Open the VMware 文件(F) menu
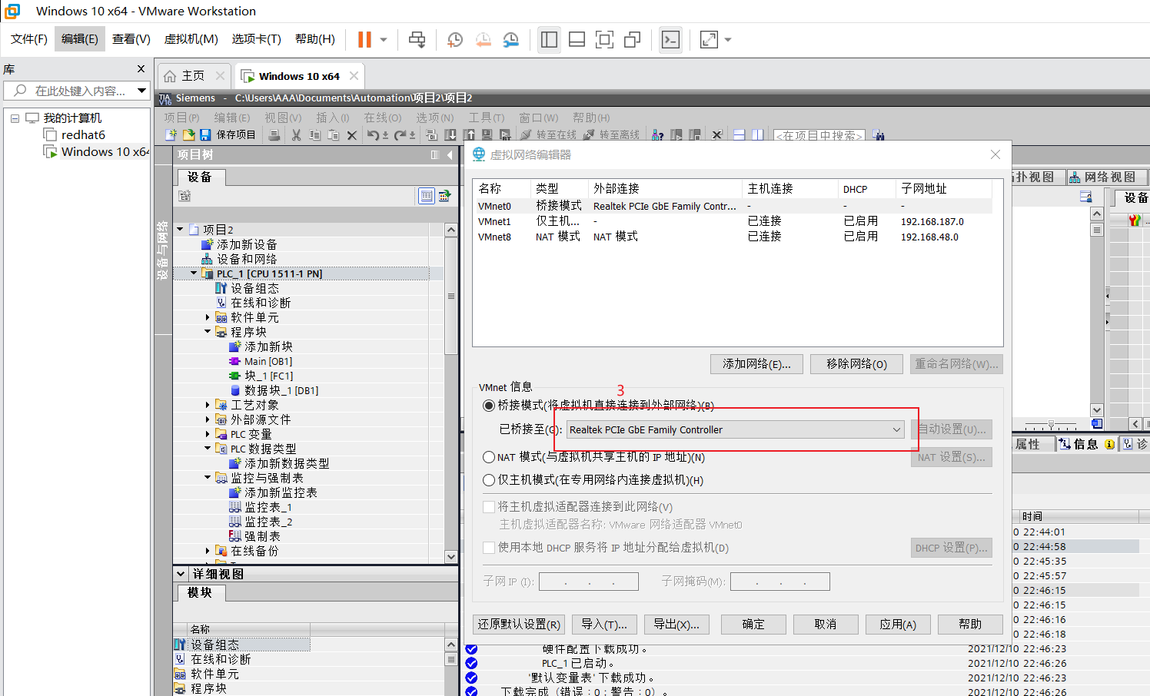Screen dimensions: 1150x696 (x=29, y=39)
